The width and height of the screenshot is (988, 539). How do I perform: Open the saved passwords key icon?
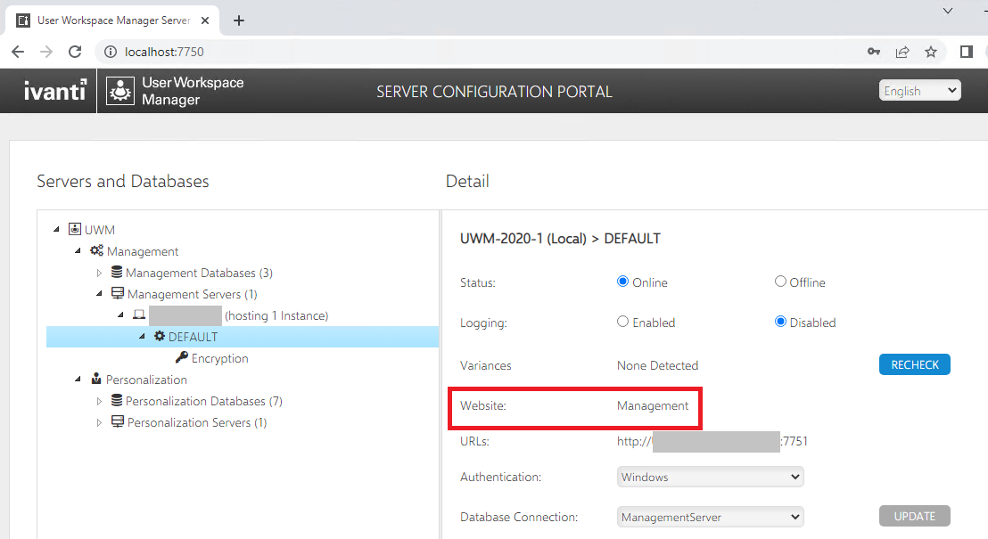click(x=874, y=52)
